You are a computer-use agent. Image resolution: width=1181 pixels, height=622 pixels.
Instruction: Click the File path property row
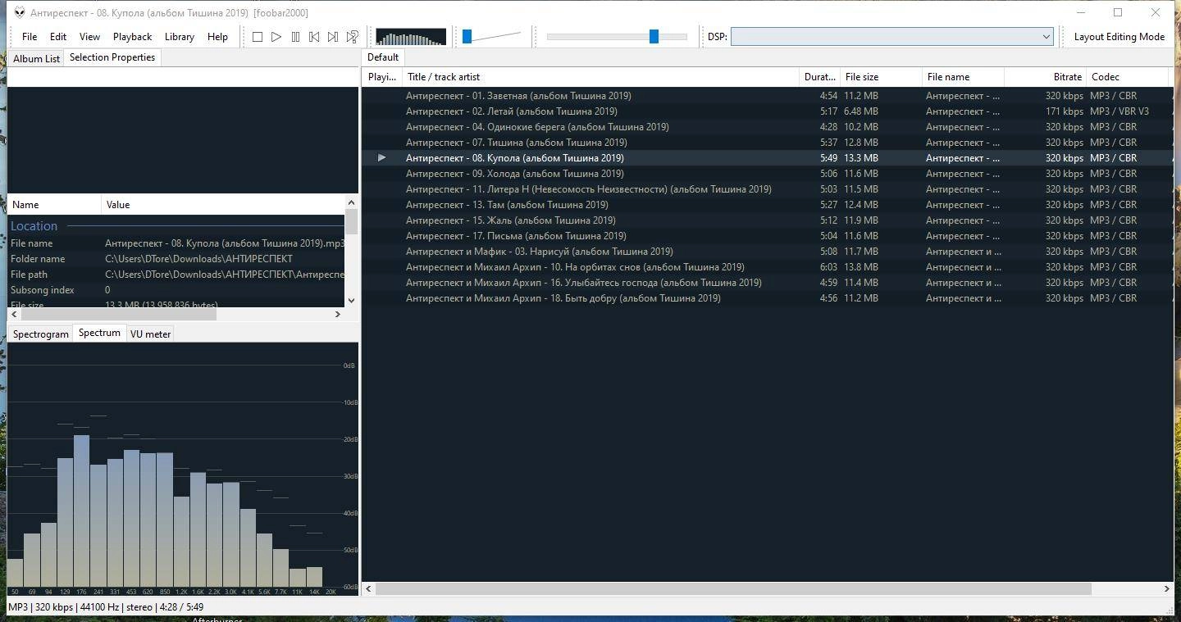(x=176, y=275)
